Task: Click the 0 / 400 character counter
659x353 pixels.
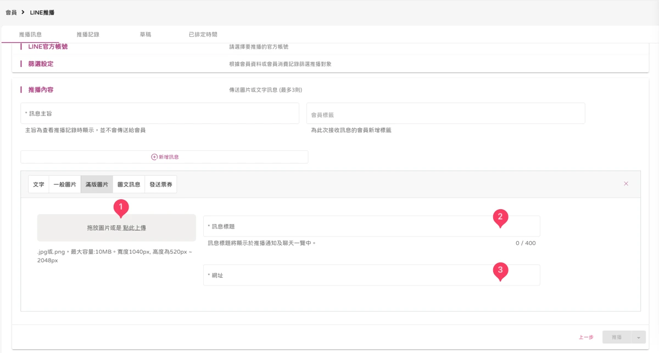Action: pos(526,243)
